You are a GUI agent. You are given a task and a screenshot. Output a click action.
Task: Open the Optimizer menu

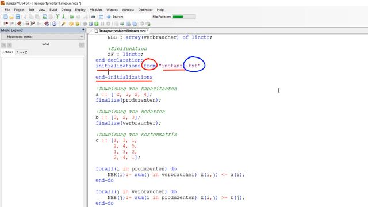point(145,10)
